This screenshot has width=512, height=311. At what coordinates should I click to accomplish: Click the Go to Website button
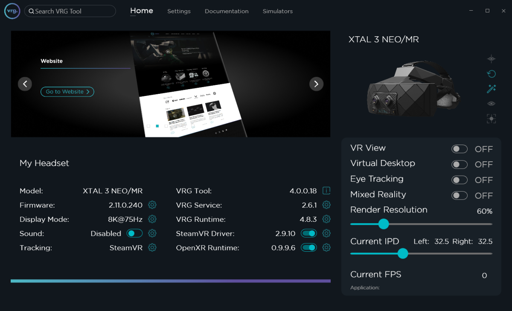tap(67, 91)
